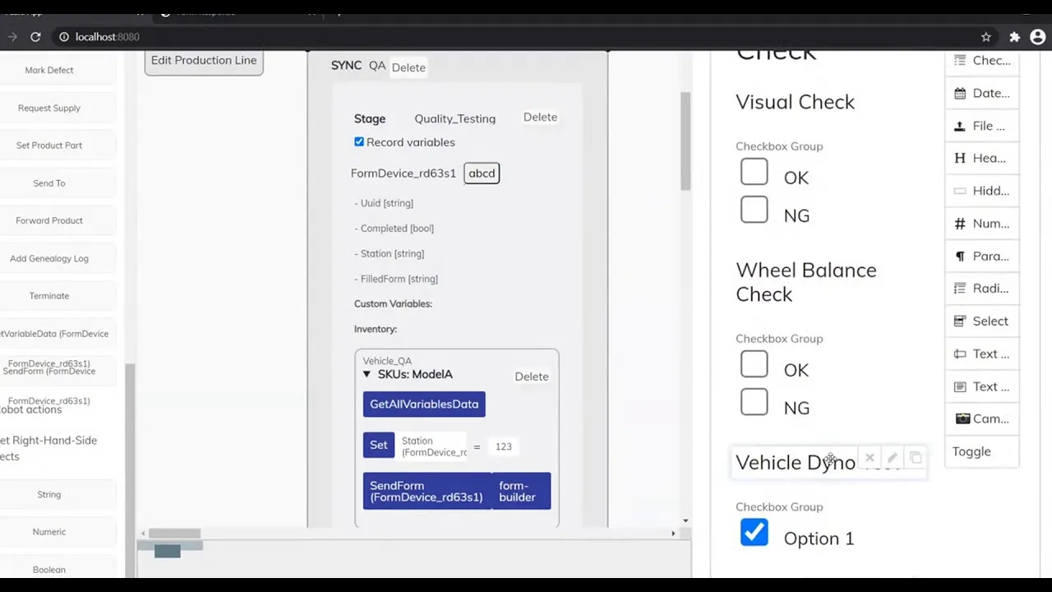Viewport: 1052px width, 592px height.
Task: Select Send To action in sidebar
Action: click(49, 183)
